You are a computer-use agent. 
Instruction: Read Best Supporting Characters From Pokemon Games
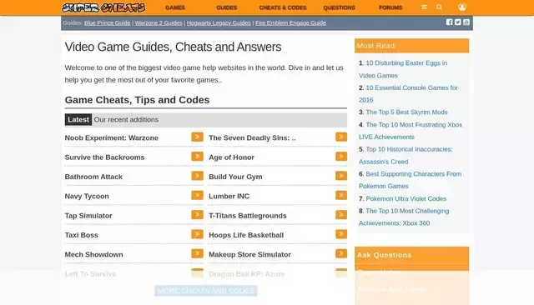(410, 180)
